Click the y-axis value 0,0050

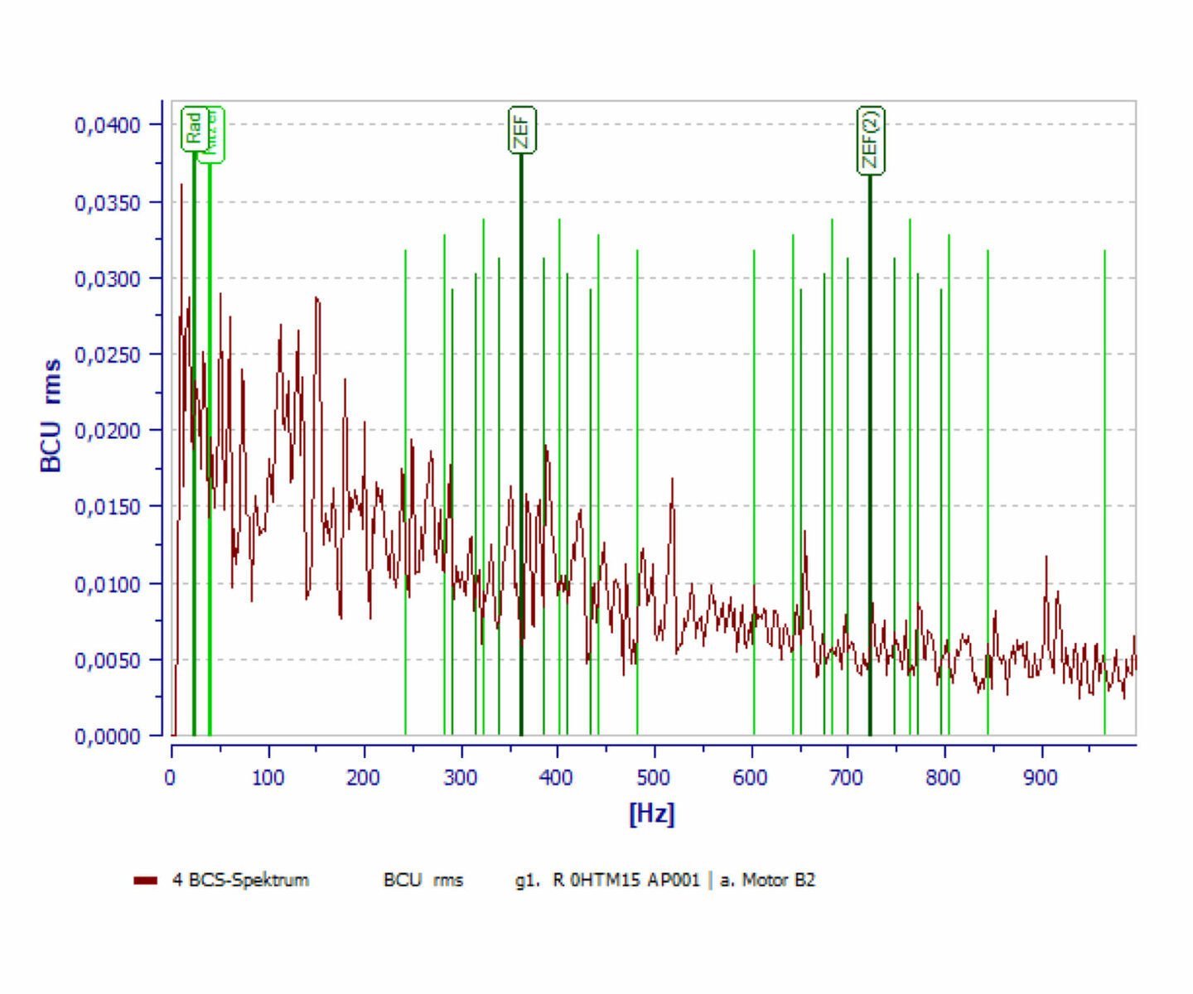108,661
